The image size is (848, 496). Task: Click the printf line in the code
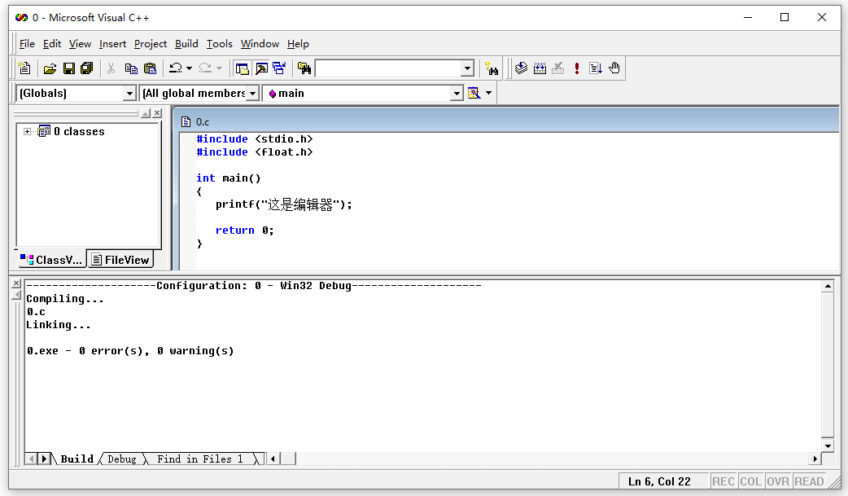pos(284,204)
